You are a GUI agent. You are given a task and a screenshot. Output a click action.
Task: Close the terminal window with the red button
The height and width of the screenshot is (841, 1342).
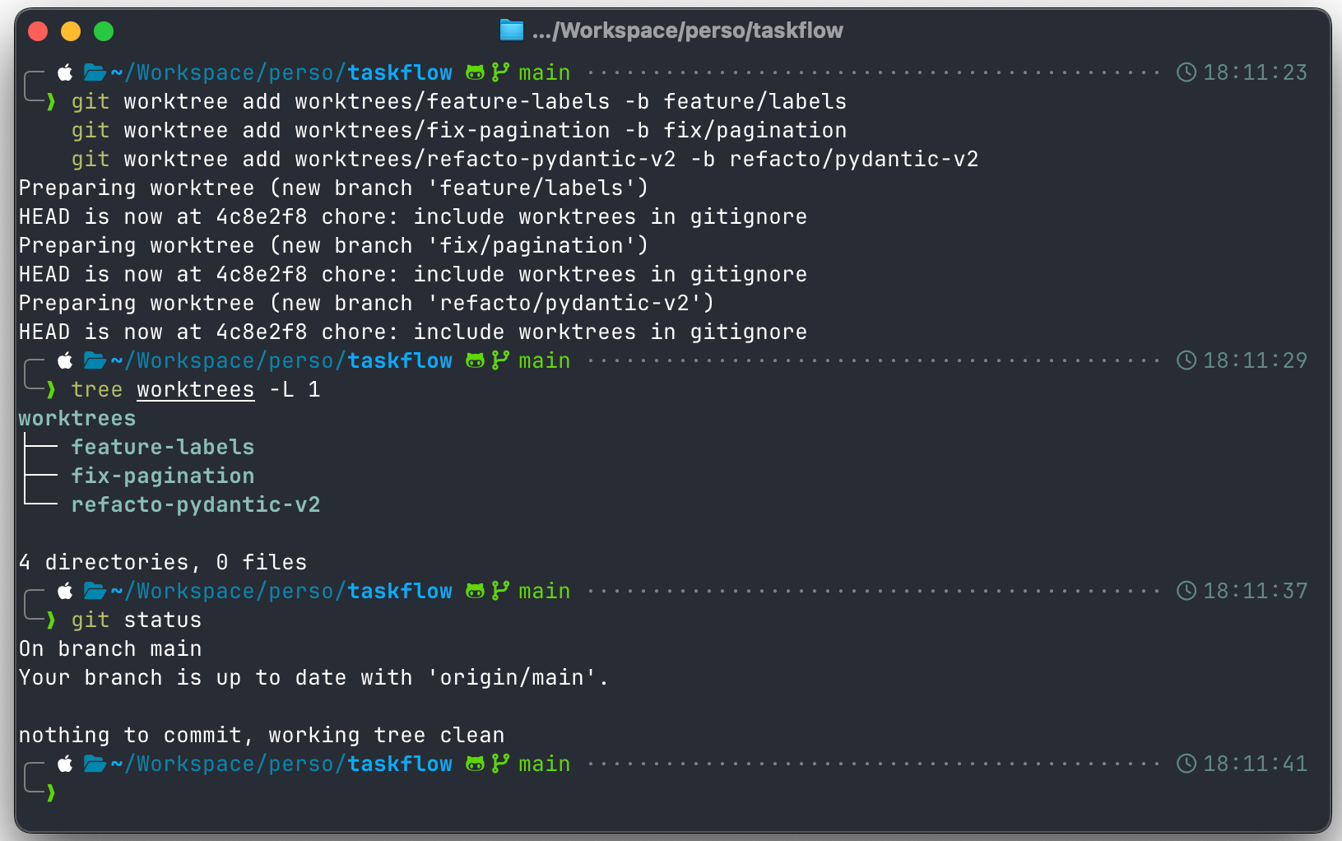click(x=38, y=31)
